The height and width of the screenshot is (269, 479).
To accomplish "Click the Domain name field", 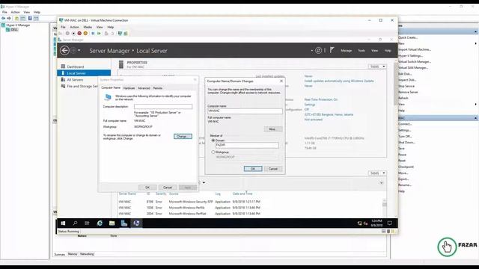I will pos(247,145).
